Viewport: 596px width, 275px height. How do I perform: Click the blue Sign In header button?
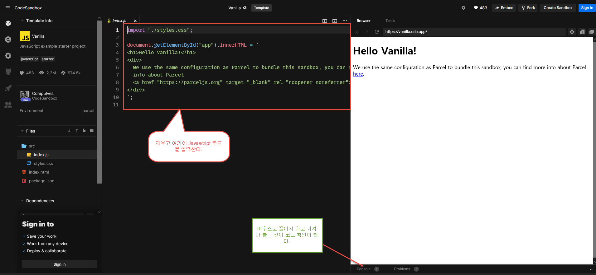pos(587,8)
